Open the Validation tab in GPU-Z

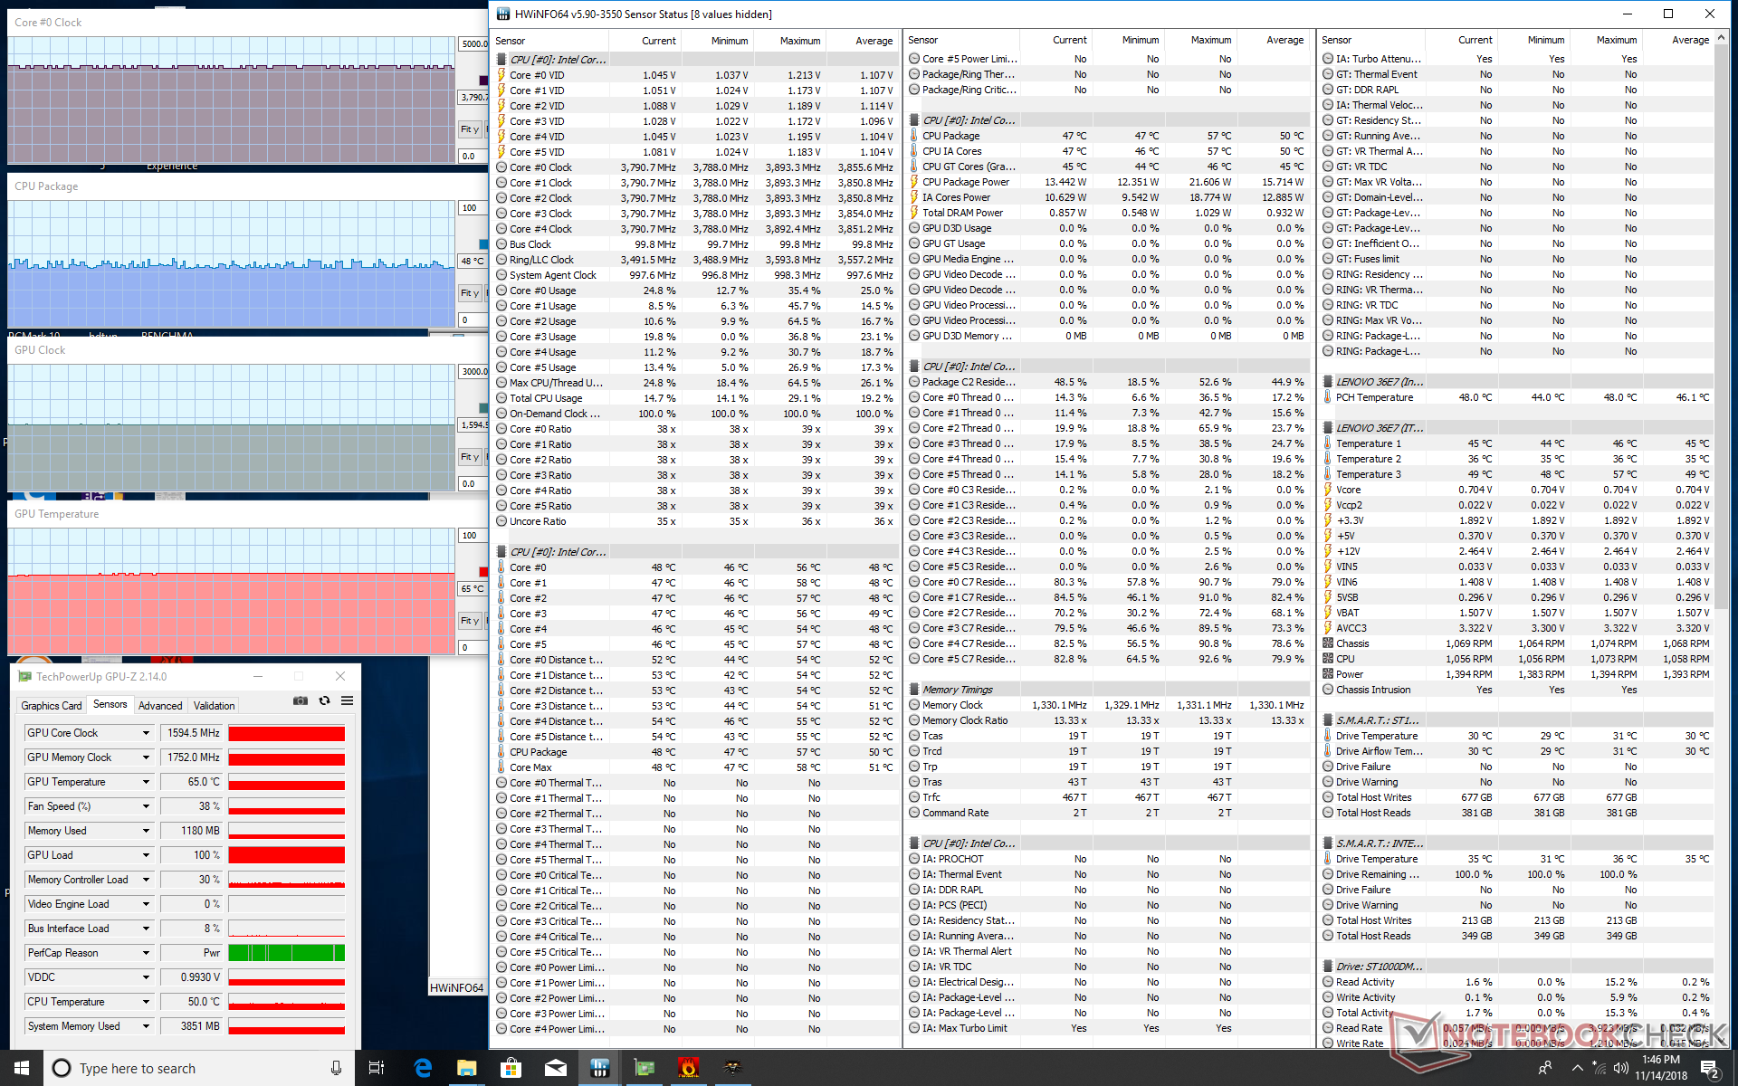tap(215, 706)
